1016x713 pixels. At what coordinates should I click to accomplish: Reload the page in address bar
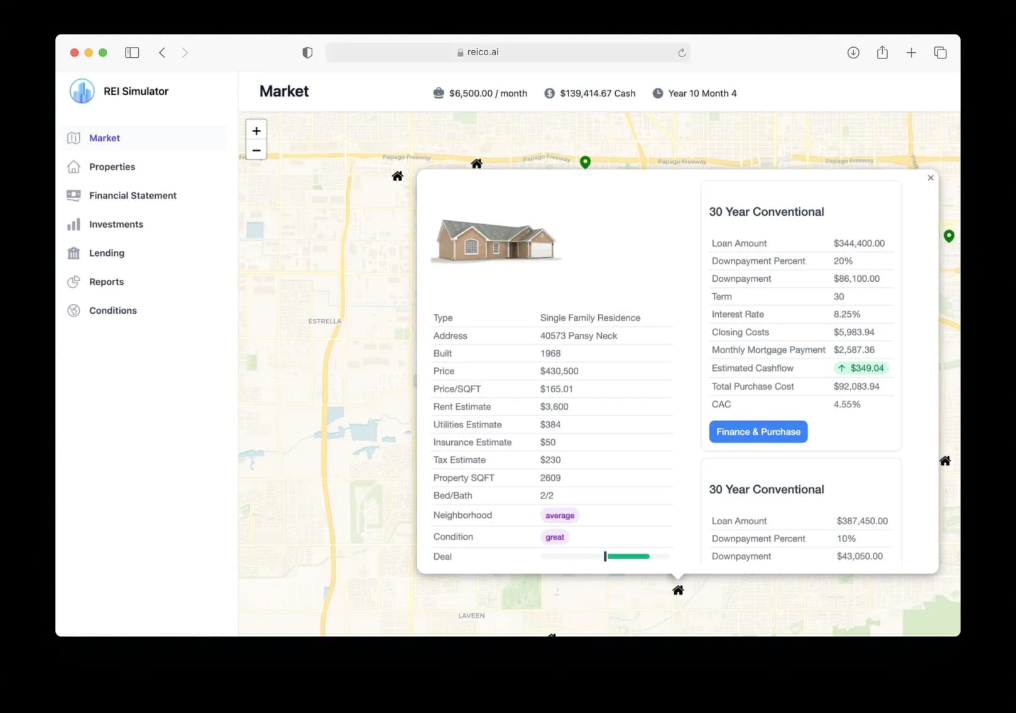click(681, 53)
